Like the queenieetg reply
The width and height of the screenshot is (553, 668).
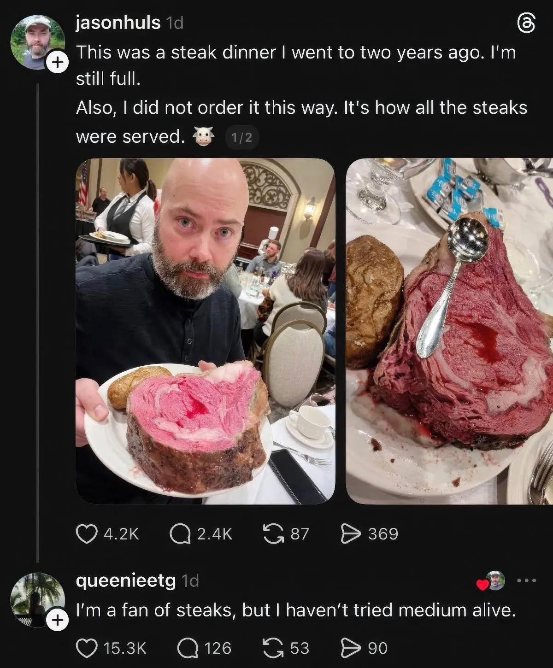click(x=87, y=648)
